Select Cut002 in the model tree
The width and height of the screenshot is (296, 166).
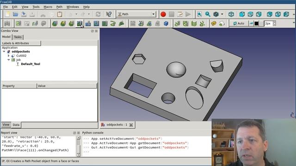(21, 56)
